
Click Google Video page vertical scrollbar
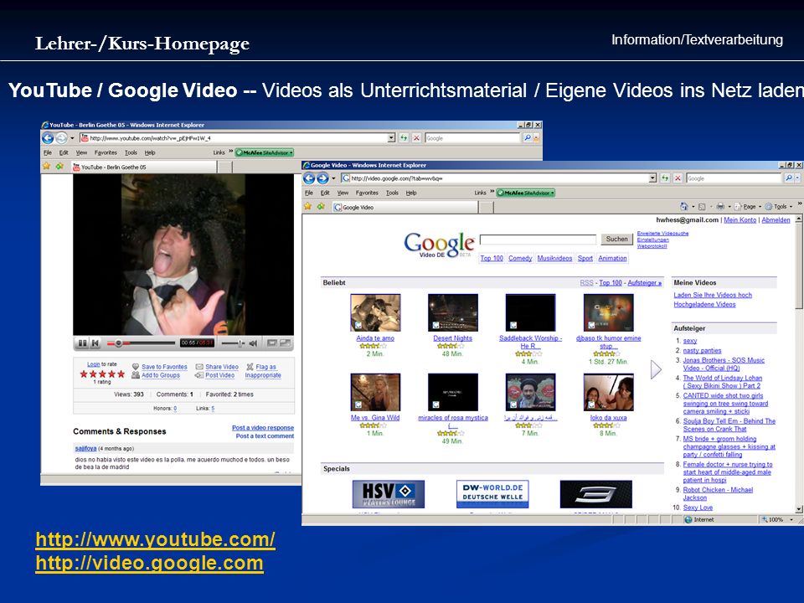coord(798,364)
